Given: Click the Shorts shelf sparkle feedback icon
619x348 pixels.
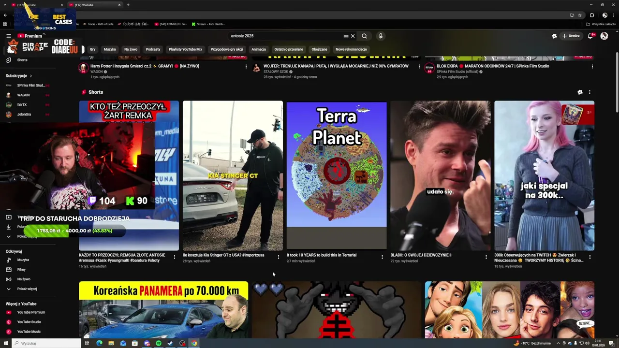Looking at the screenshot, I should click(580, 92).
